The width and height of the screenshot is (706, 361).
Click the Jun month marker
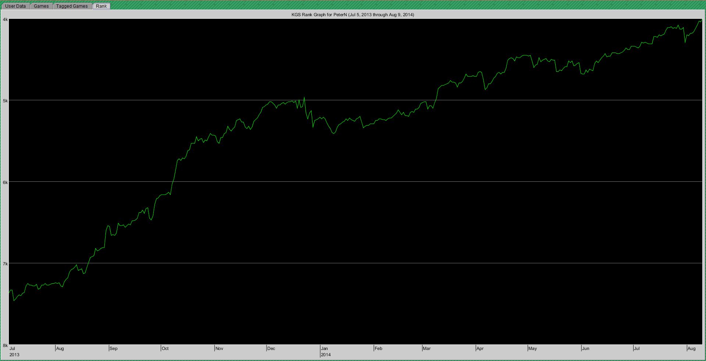pyautogui.click(x=585, y=348)
